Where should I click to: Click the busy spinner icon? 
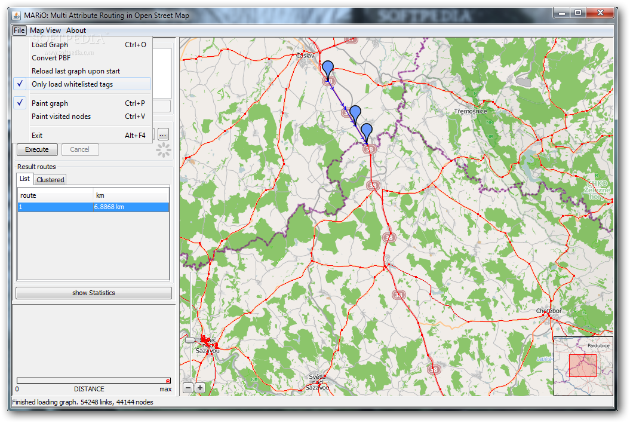coord(164,150)
